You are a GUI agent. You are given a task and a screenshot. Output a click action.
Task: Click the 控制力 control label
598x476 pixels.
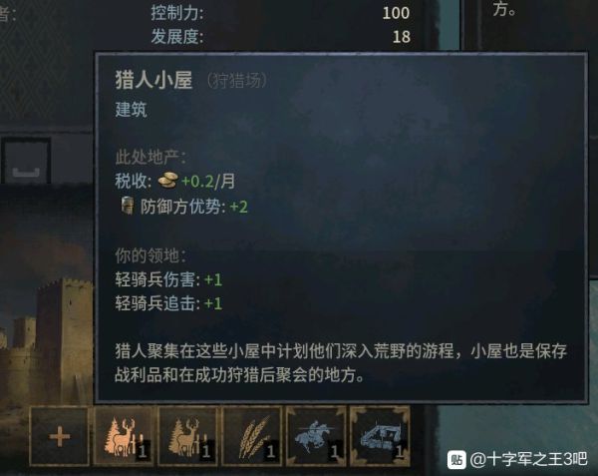click(x=177, y=13)
